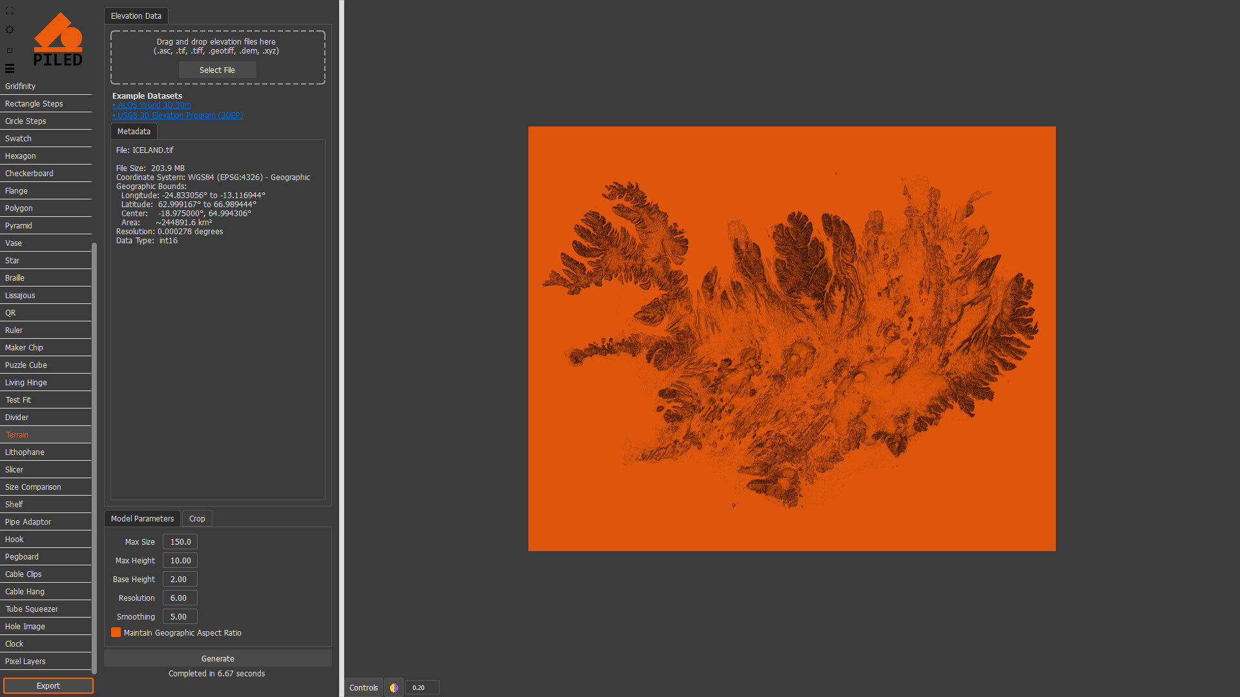Enable Maintain Geographic Aspect Ratio

(x=116, y=632)
